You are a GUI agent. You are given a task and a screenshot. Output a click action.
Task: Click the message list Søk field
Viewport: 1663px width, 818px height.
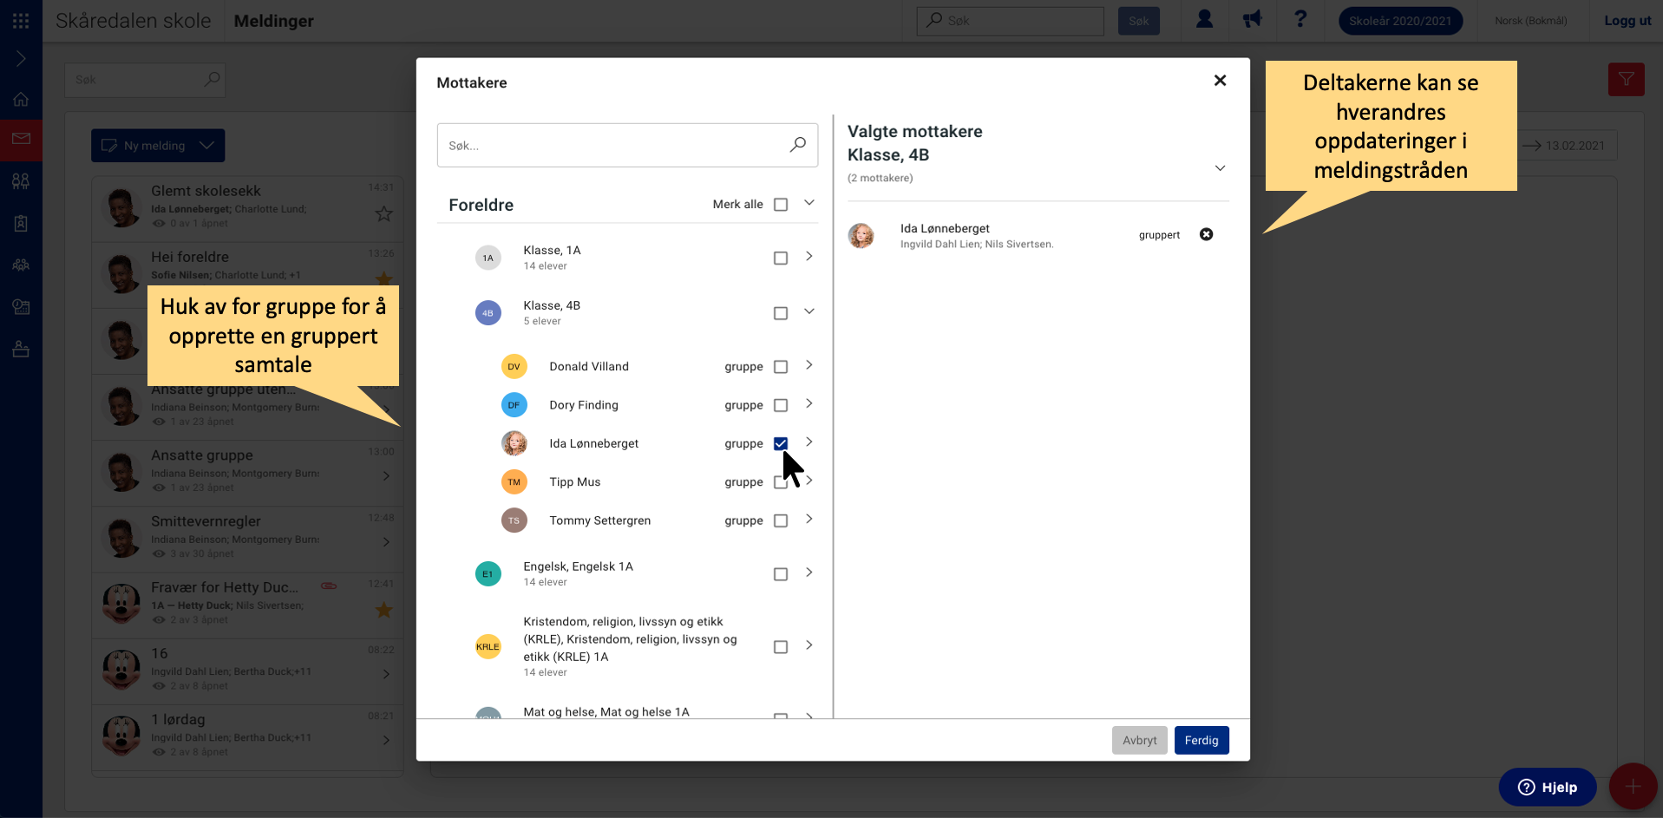(145, 80)
